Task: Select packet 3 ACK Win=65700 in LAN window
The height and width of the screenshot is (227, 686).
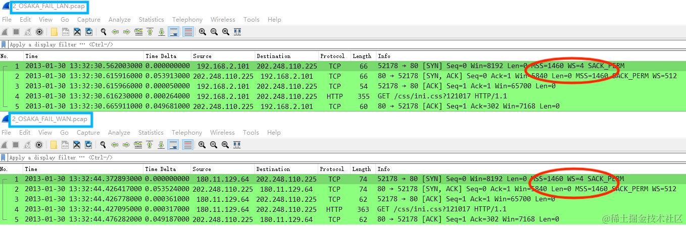Action: pyautogui.click(x=343, y=86)
